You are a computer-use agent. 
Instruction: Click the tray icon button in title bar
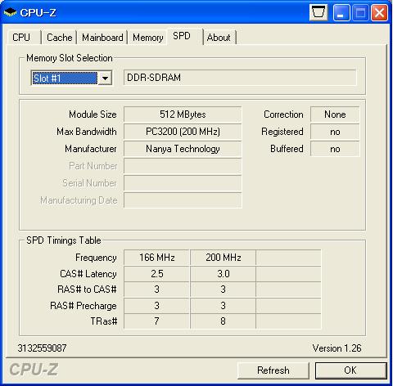pyautogui.click(x=318, y=12)
